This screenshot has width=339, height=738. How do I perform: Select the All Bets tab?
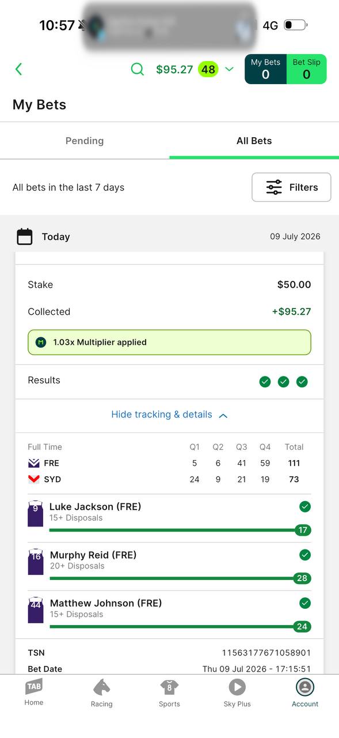click(254, 141)
